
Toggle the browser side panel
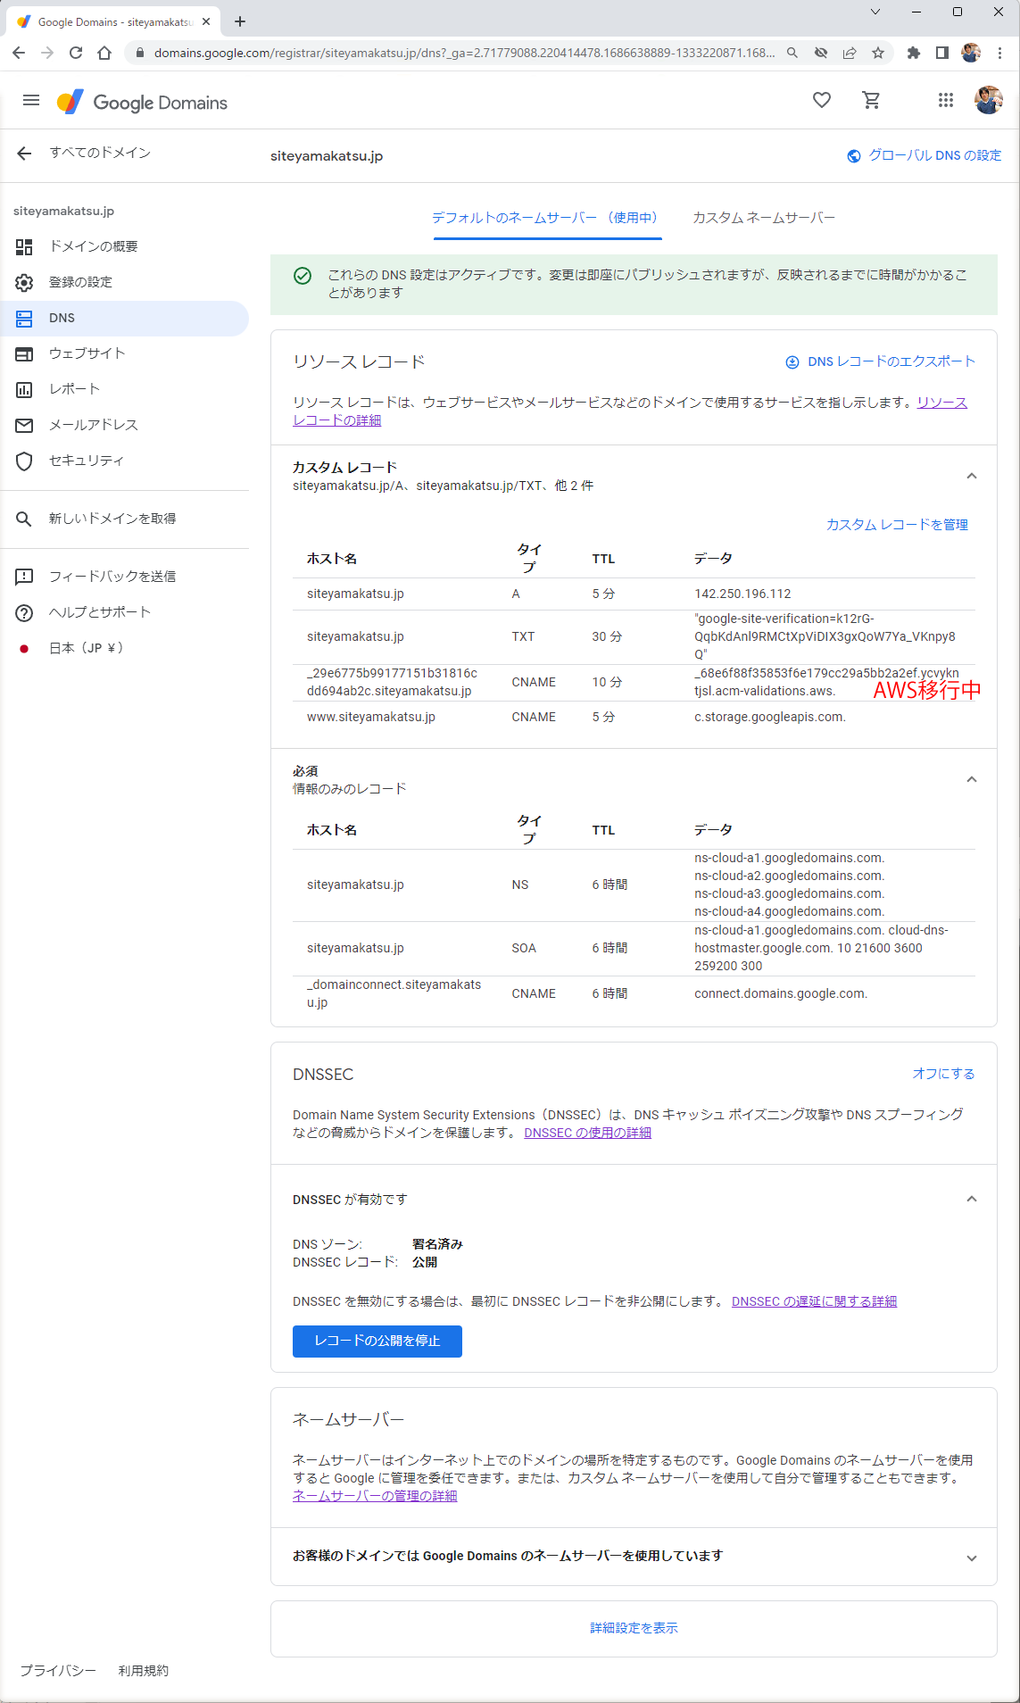point(941,53)
